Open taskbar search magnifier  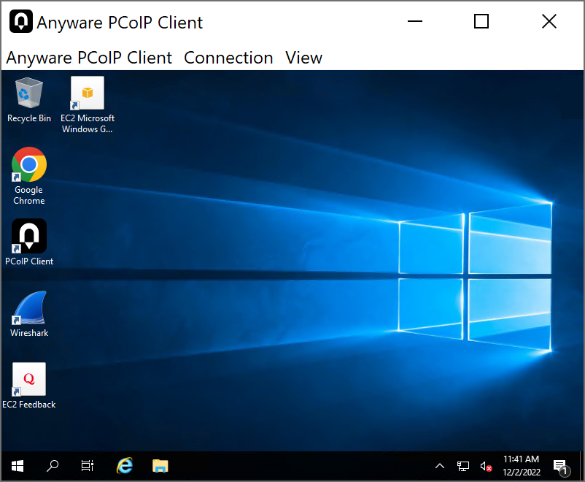click(53, 465)
